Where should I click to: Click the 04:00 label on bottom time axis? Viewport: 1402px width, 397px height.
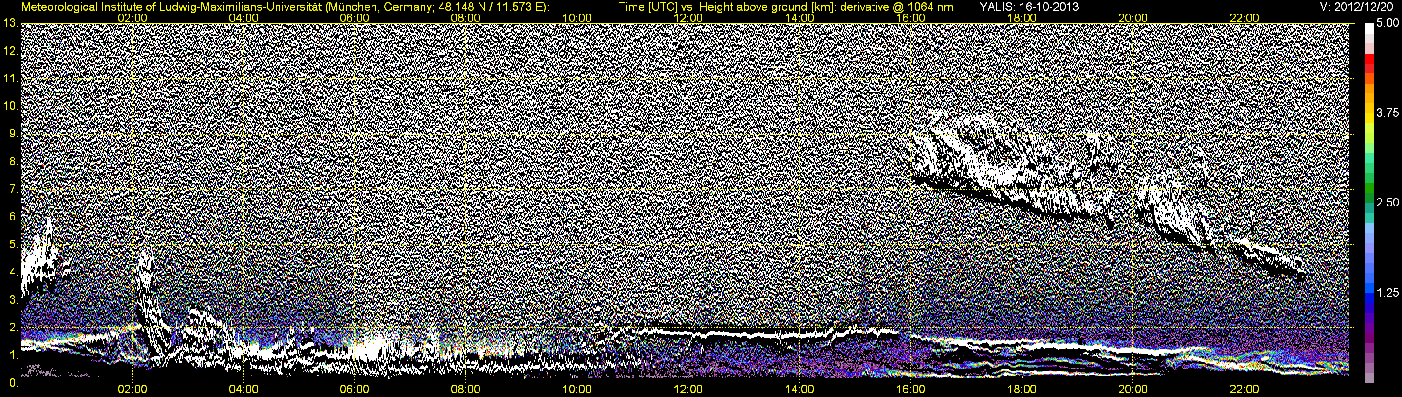pyautogui.click(x=243, y=390)
